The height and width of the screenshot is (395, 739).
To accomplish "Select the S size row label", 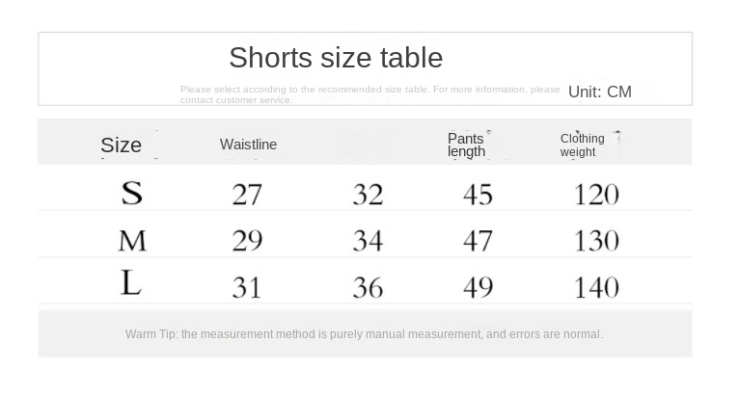I will [x=131, y=194].
